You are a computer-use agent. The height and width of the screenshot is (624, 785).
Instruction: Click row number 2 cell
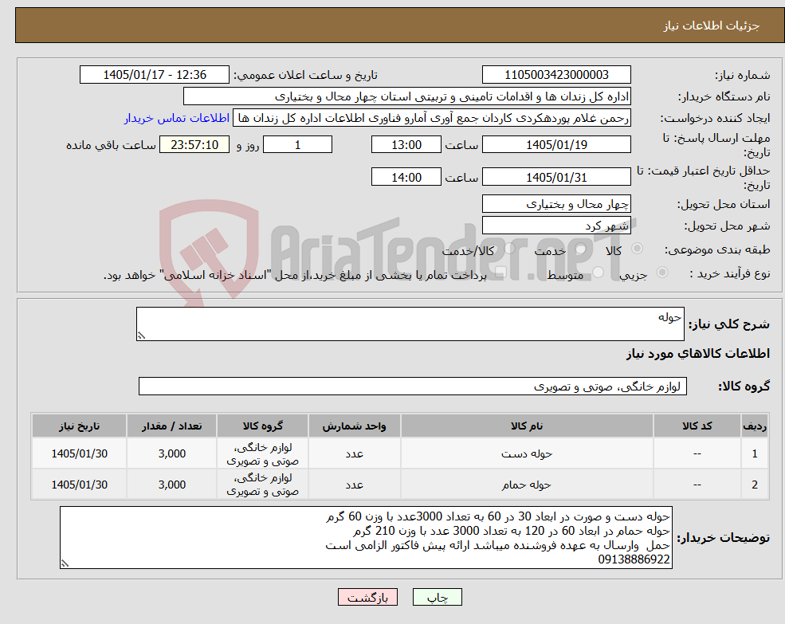click(x=755, y=485)
